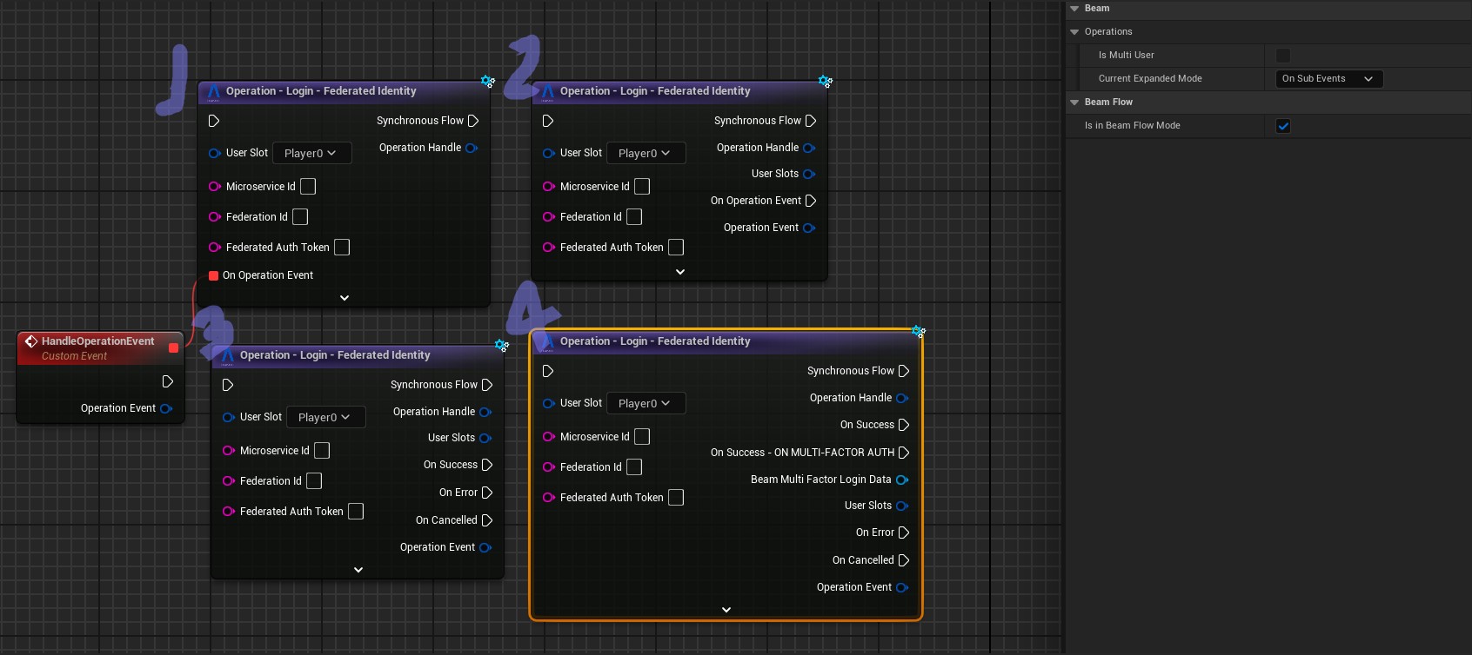The height and width of the screenshot is (655, 1472).
Task: Open User Slot Player0 dropdown in node 4
Action: [645, 403]
